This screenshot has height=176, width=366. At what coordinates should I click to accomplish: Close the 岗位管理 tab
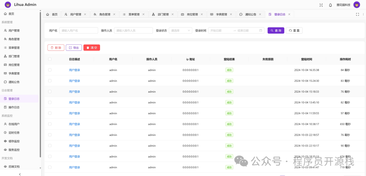tap(202, 14)
